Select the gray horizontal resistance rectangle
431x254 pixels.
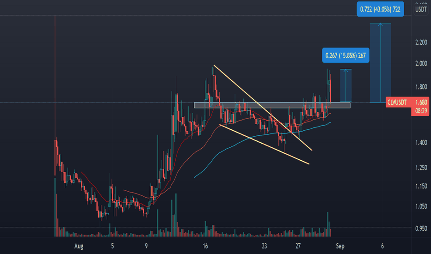click(x=272, y=105)
